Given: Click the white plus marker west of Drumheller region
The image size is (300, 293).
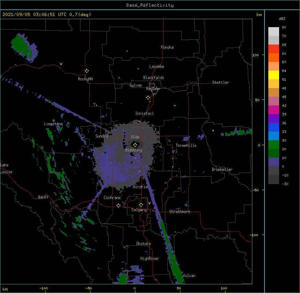Looking at the screenshot, I should pos(213,130).
